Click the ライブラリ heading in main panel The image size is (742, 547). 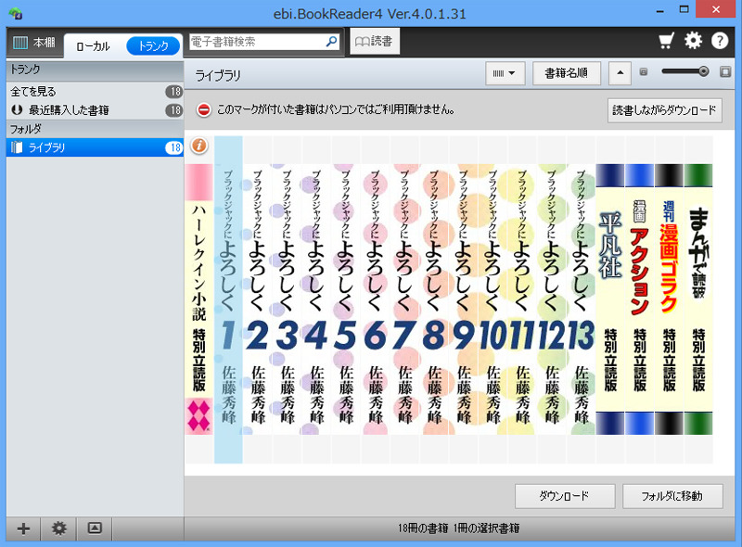[218, 75]
